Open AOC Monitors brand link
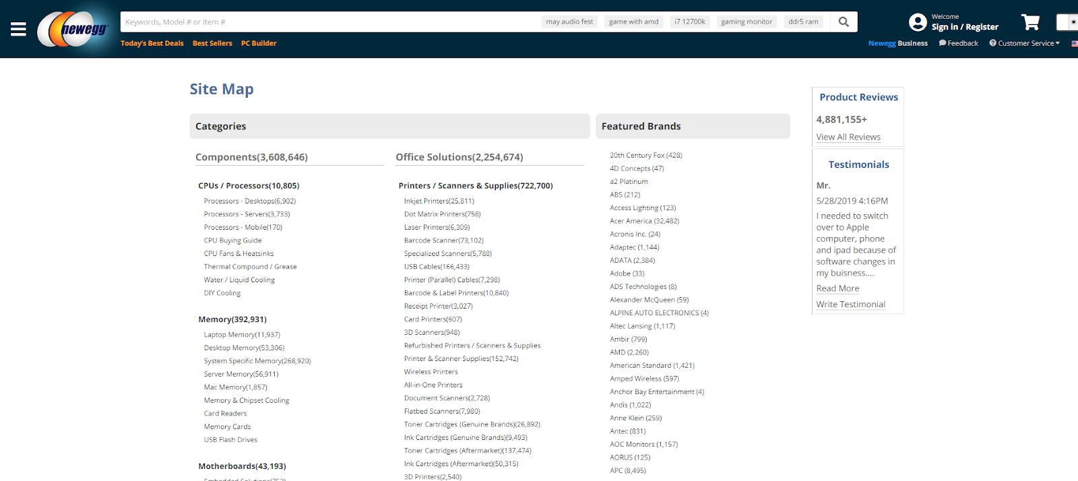Viewport: 1078px width, 481px height. click(x=644, y=445)
